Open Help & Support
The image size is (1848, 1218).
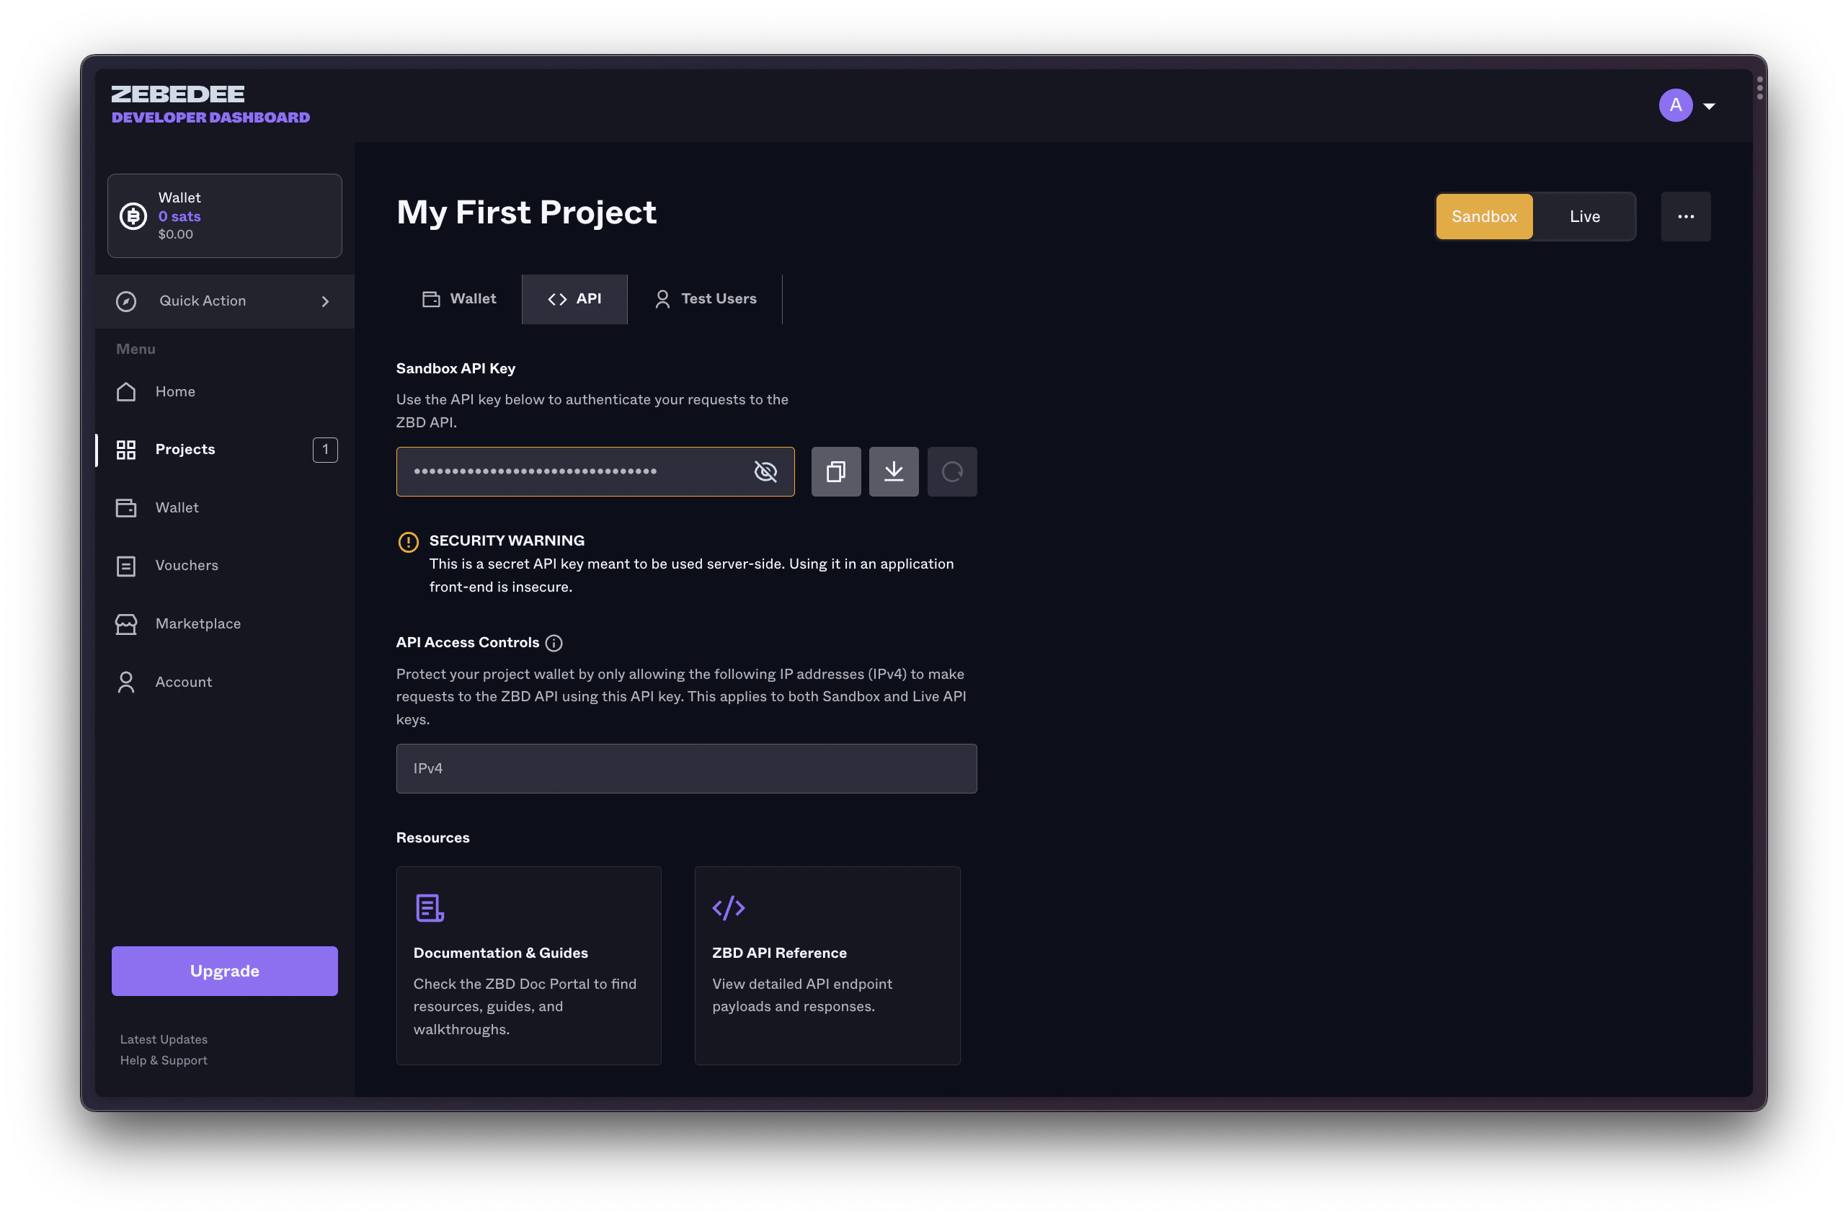click(x=163, y=1060)
